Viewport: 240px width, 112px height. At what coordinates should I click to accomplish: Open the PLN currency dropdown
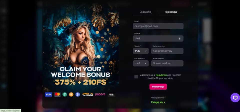click(x=141, y=51)
